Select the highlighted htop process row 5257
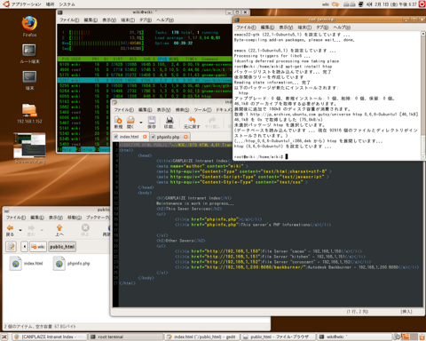The height and width of the screenshot is (341, 426). [x=145, y=80]
